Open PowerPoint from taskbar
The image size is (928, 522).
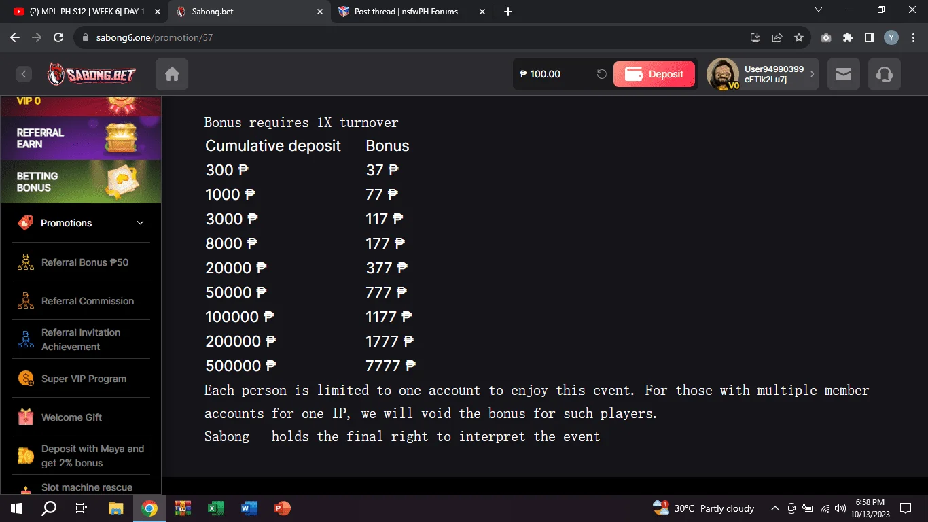pos(282,508)
